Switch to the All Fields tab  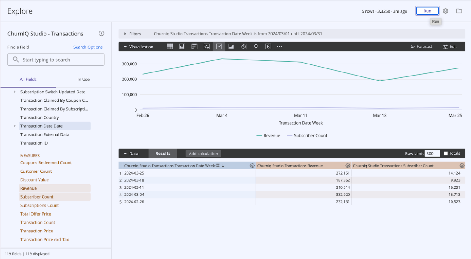click(x=28, y=79)
